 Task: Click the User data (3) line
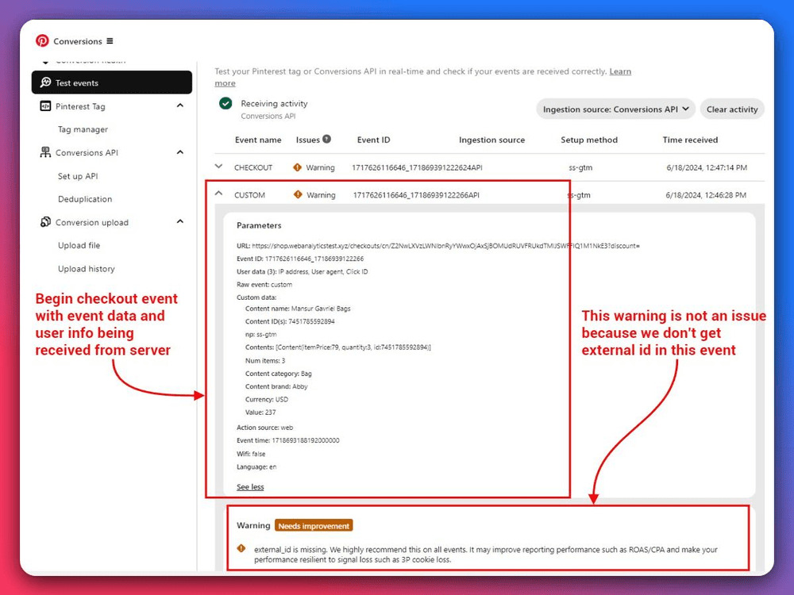303,271
